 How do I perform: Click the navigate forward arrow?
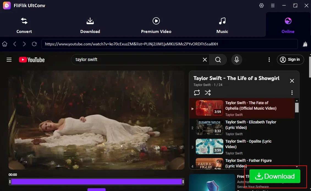click(24, 44)
